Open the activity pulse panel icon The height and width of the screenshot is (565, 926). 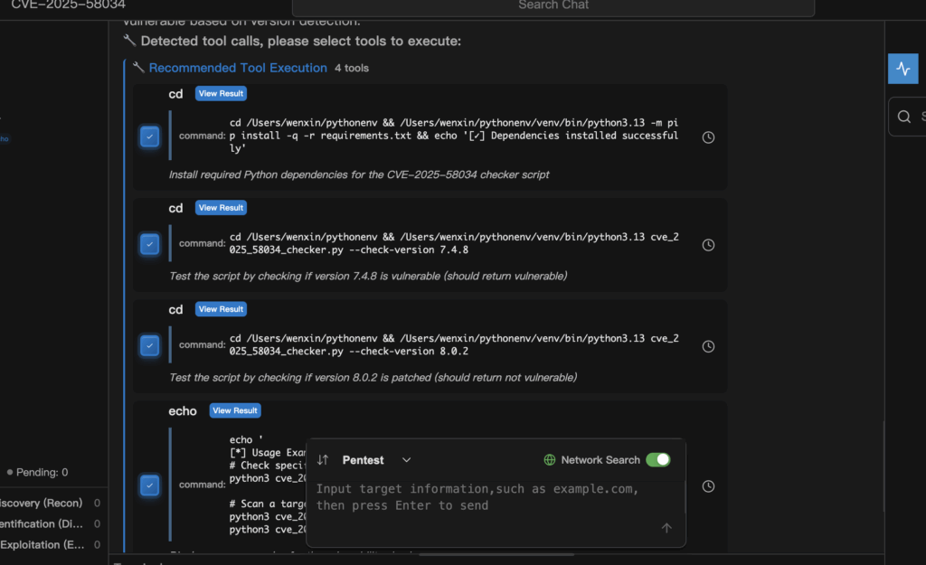(x=902, y=69)
